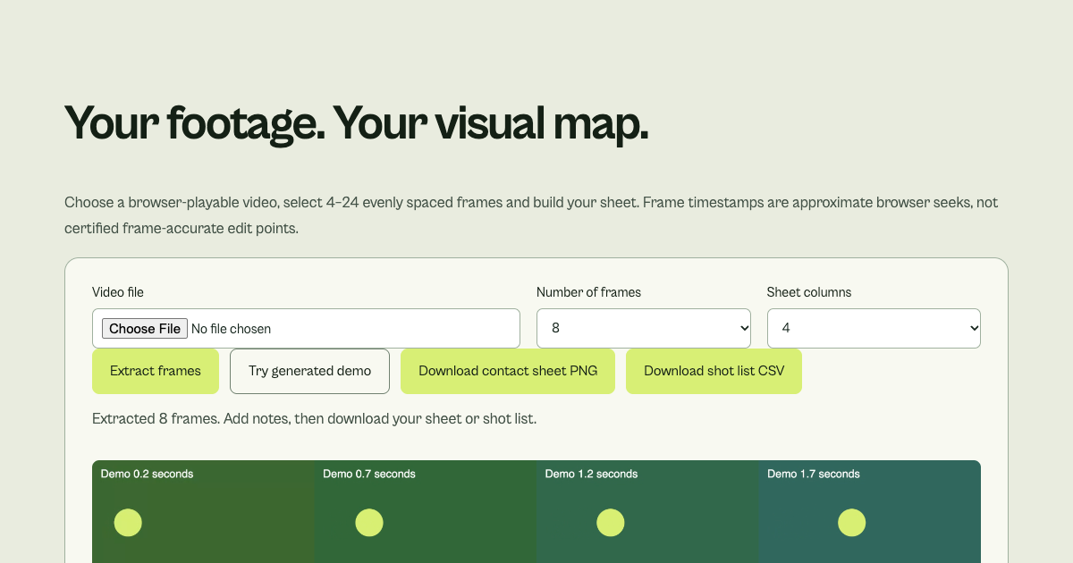Launch the Try generated demo option

309,371
